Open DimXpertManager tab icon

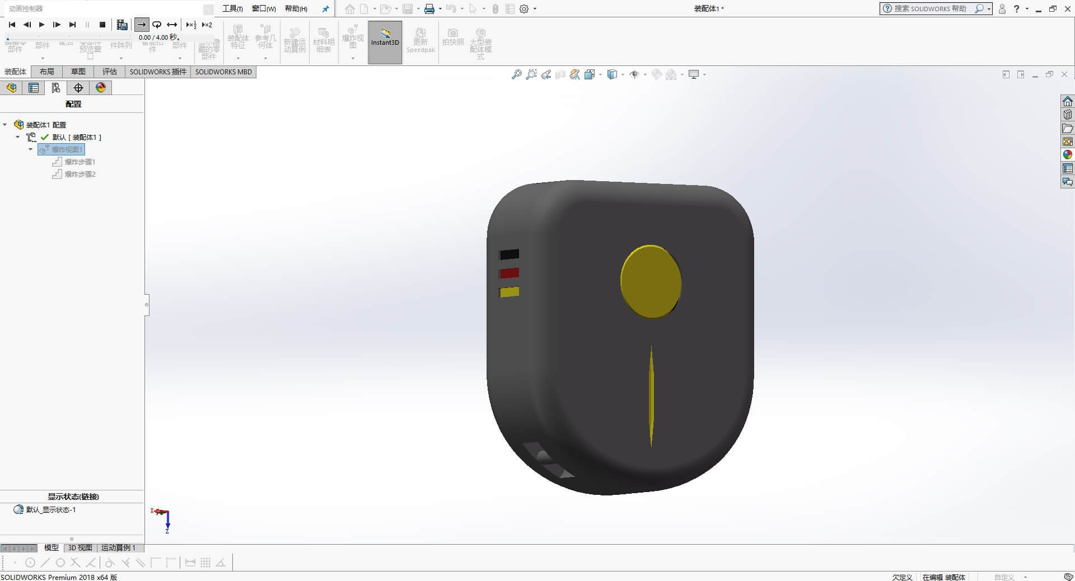tap(78, 88)
